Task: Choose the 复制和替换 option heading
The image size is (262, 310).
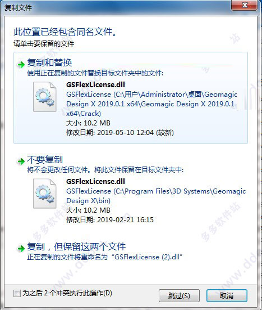Action: point(49,62)
